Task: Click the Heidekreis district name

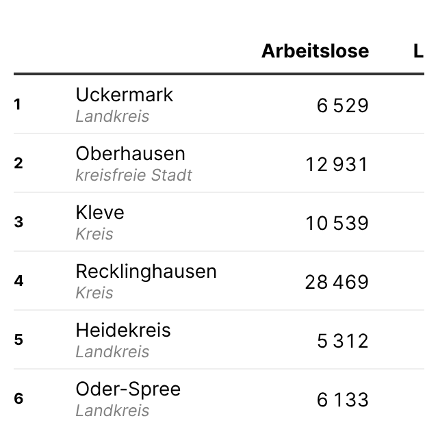Action: [123, 330]
